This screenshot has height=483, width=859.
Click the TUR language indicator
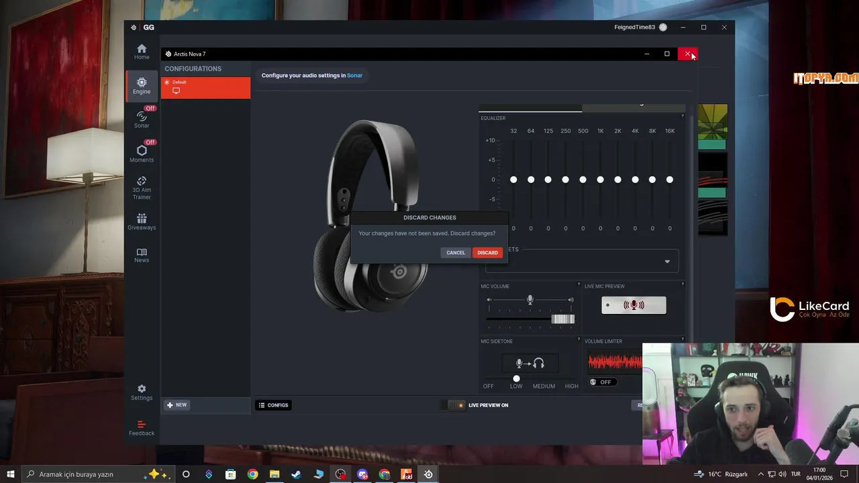click(x=796, y=474)
